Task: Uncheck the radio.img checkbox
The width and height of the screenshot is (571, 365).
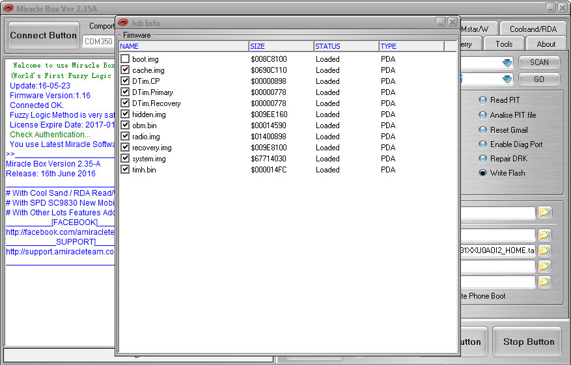Action: (x=125, y=136)
